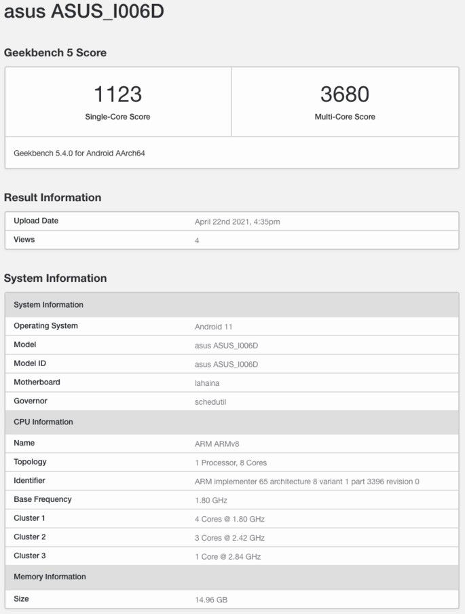Viewport: 465px width, 614px height.
Task: Click the Memory Information section header
Action: pyautogui.click(x=231, y=577)
